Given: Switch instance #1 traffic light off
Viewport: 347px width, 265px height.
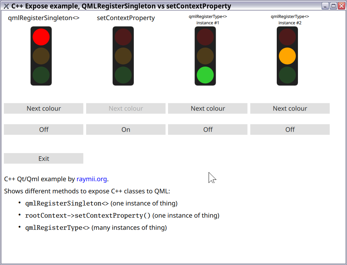Looking at the screenshot, I should click(x=208, y=129).
